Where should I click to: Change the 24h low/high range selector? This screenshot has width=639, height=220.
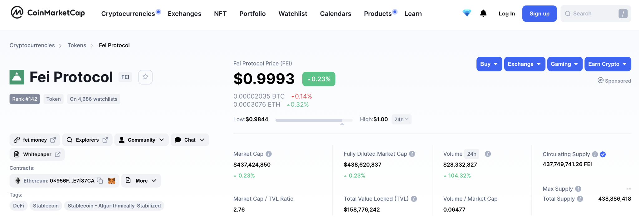[401, 119]
